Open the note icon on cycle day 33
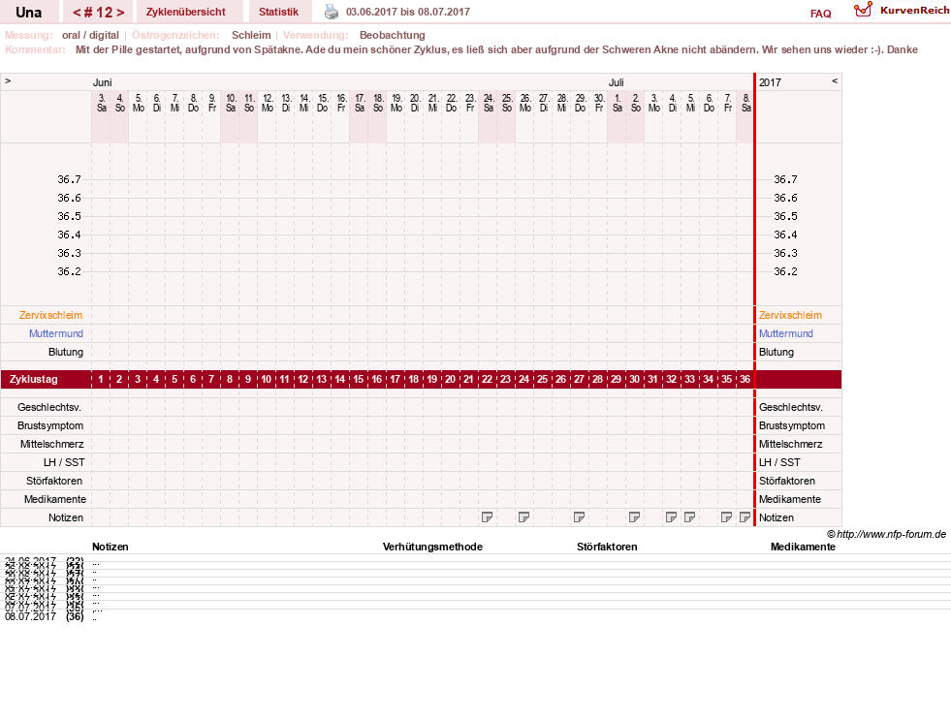The height and width of the screenshot is (720, 951). (689, 517)
